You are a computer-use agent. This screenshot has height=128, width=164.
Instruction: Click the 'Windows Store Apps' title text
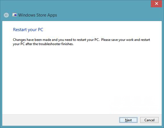(x=38, y=15)
